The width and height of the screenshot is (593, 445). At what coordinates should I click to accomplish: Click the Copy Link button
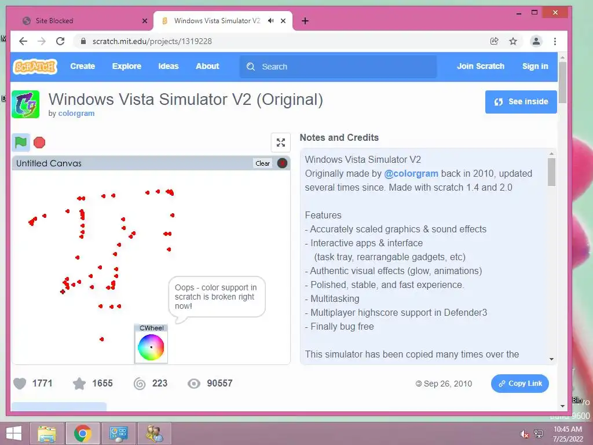[519, 384]
